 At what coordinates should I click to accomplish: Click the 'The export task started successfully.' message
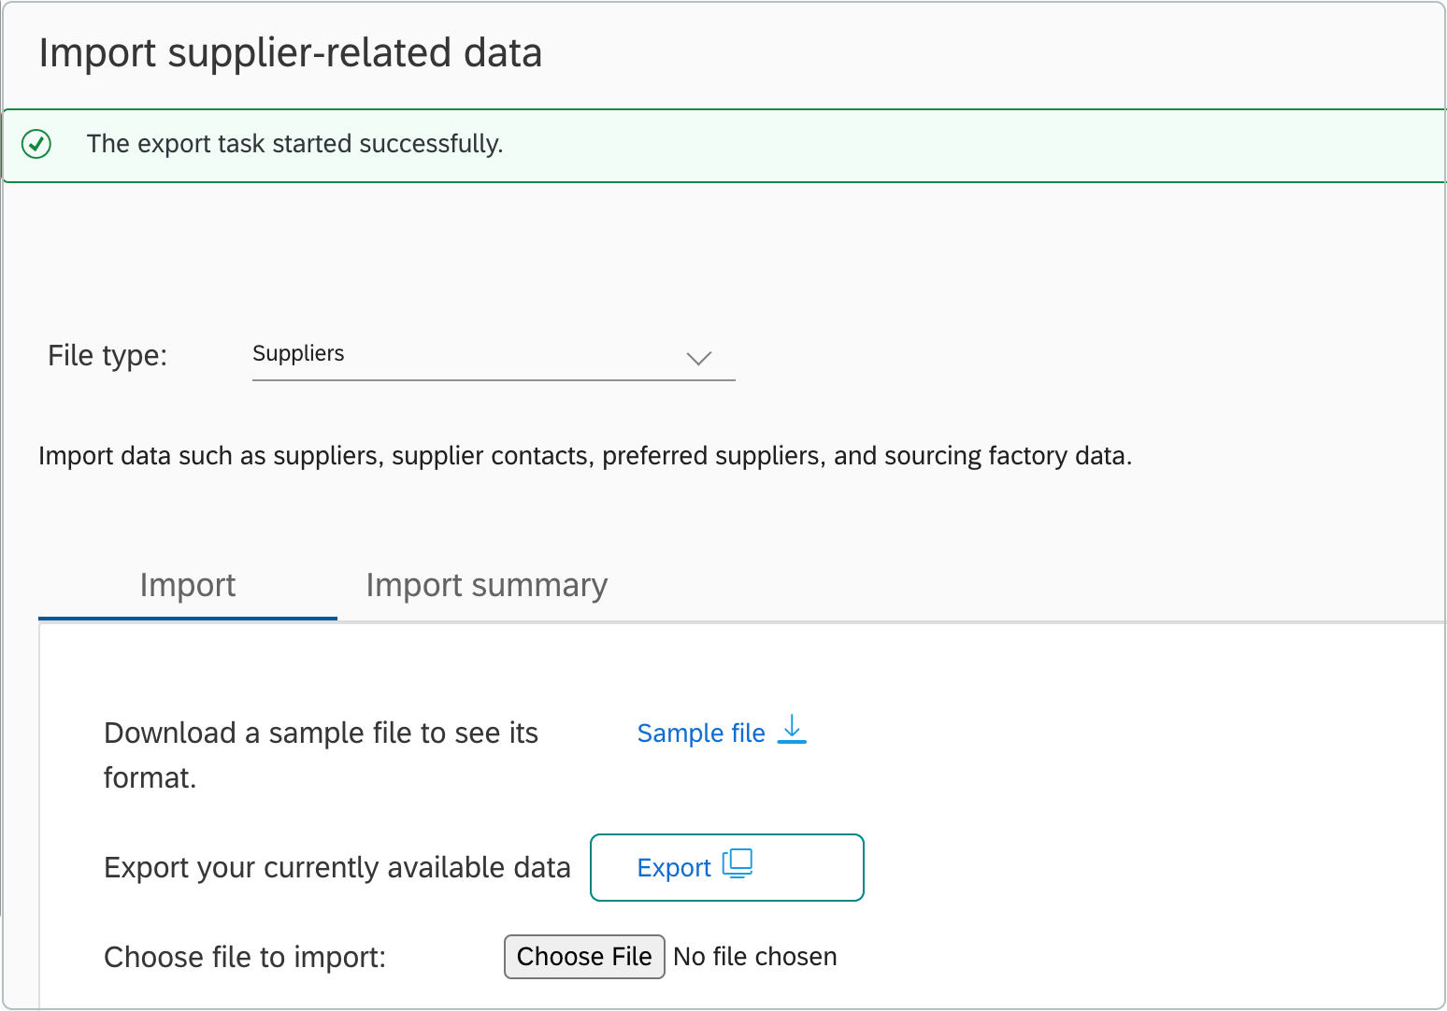(294, 144)
